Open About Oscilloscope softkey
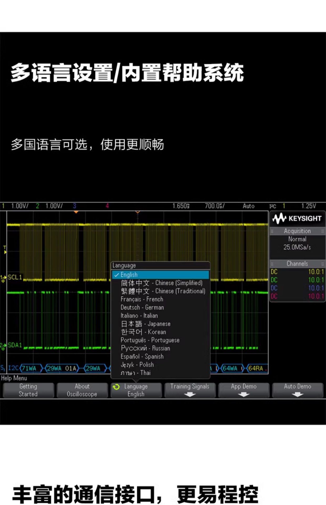The width and height of the screenshot is (326, 505). click(82, 390)
